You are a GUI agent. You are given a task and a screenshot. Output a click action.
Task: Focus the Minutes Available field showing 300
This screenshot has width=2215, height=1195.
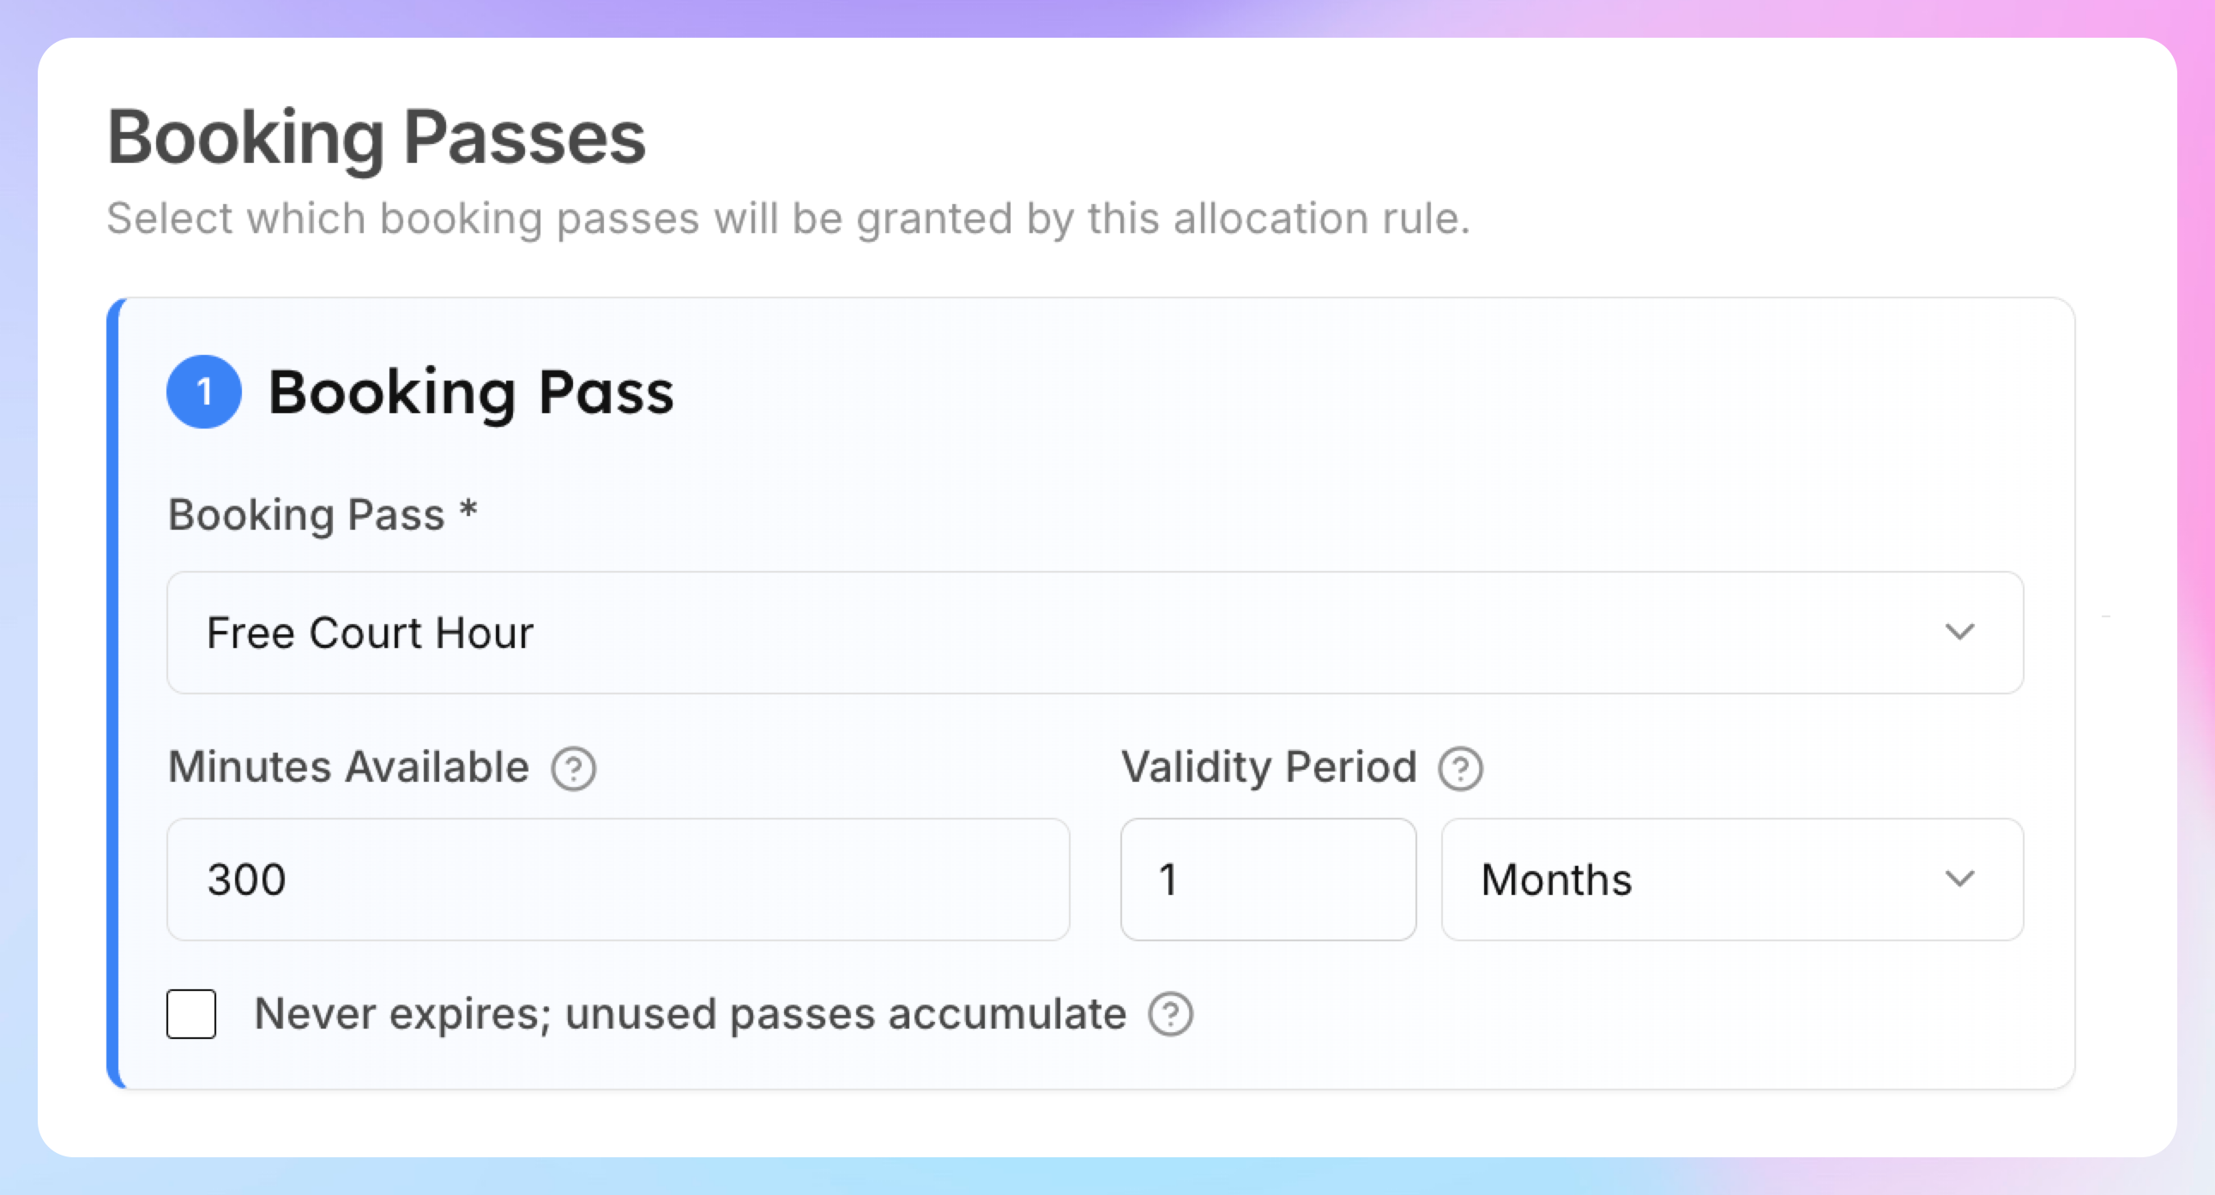(619, 880)
